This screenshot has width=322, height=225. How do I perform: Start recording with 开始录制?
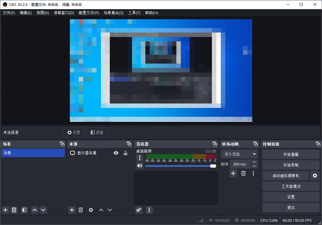pyautogui.click(x=291, y=165)
